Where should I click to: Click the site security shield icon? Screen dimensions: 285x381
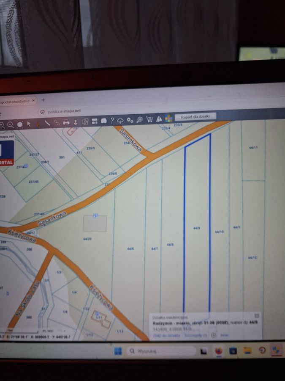43,112
